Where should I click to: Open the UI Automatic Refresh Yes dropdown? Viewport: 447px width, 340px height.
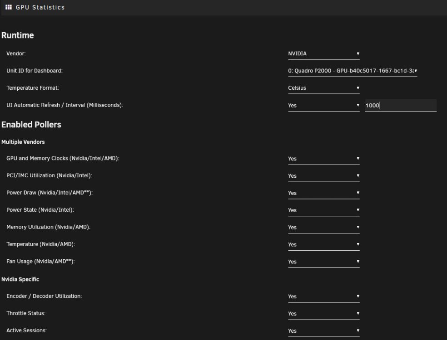(x=323, y=106)
